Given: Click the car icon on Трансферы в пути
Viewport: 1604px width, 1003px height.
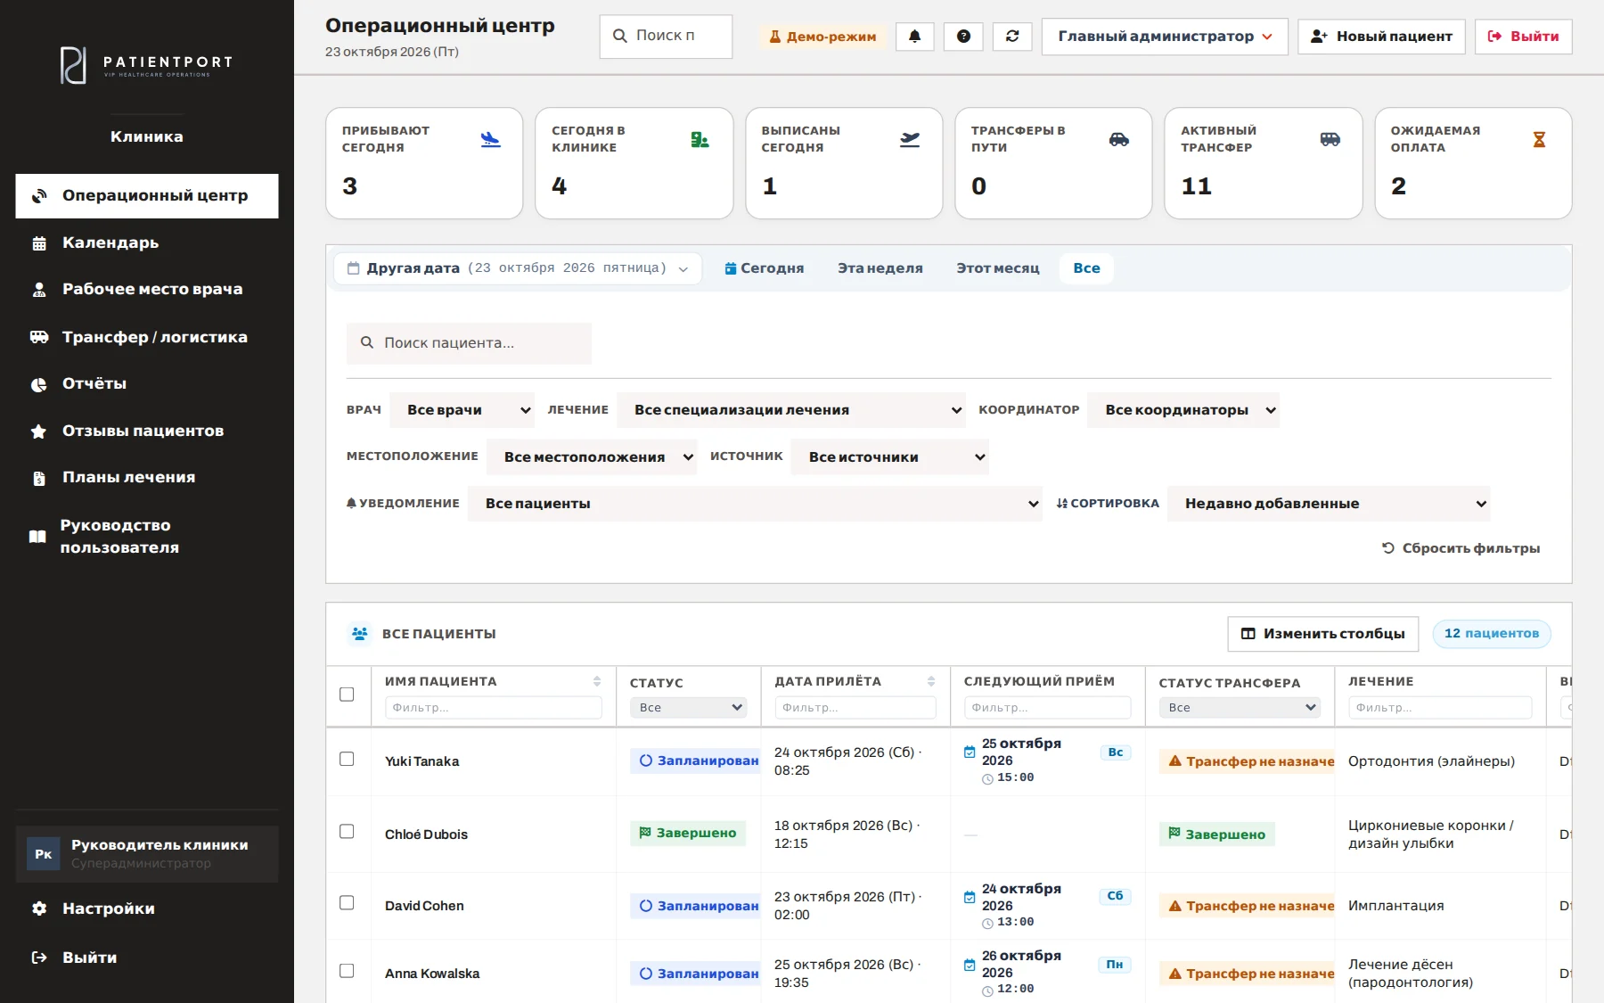Looking at the screenshot, I should click(x=1119, y=139).
